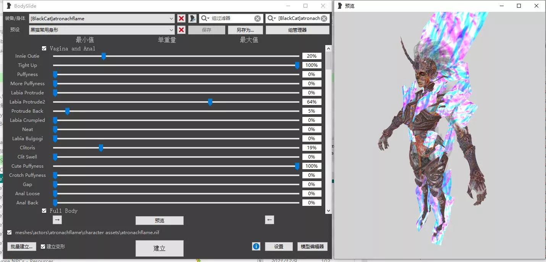Click the preview window title icon
Viewport: 546px width, 262px height.
340,6
